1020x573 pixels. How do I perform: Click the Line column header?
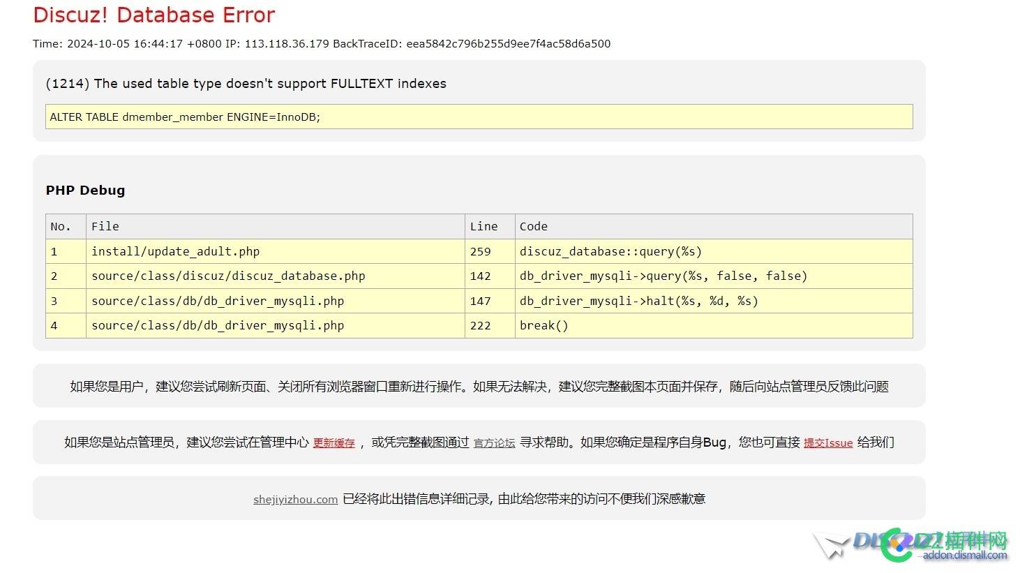[x=490, y=227]
